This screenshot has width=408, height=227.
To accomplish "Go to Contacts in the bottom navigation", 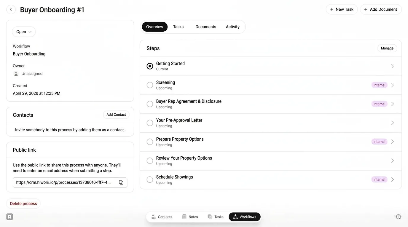I will click(162, 217).
